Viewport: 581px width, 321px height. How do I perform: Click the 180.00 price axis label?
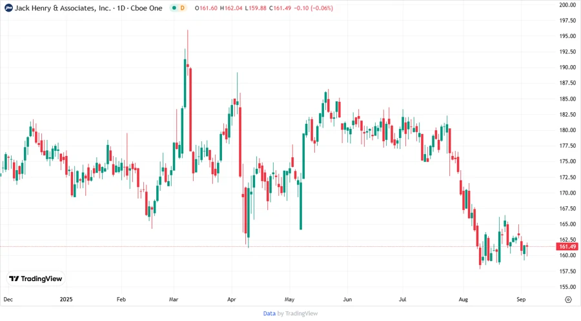point(567,130)
